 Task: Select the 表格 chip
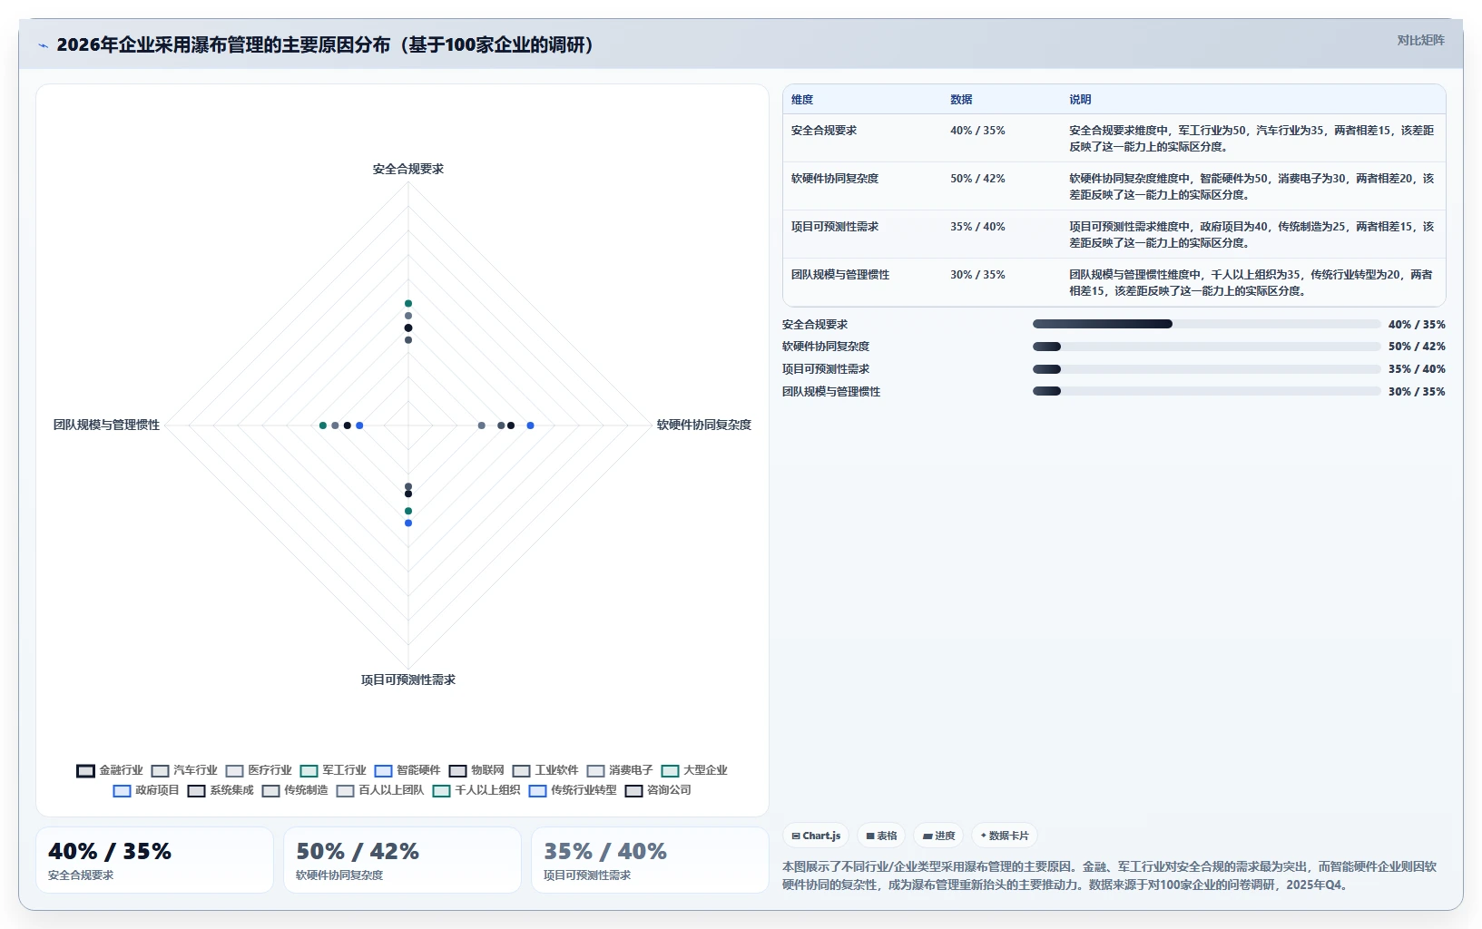[x=881, y=836]
